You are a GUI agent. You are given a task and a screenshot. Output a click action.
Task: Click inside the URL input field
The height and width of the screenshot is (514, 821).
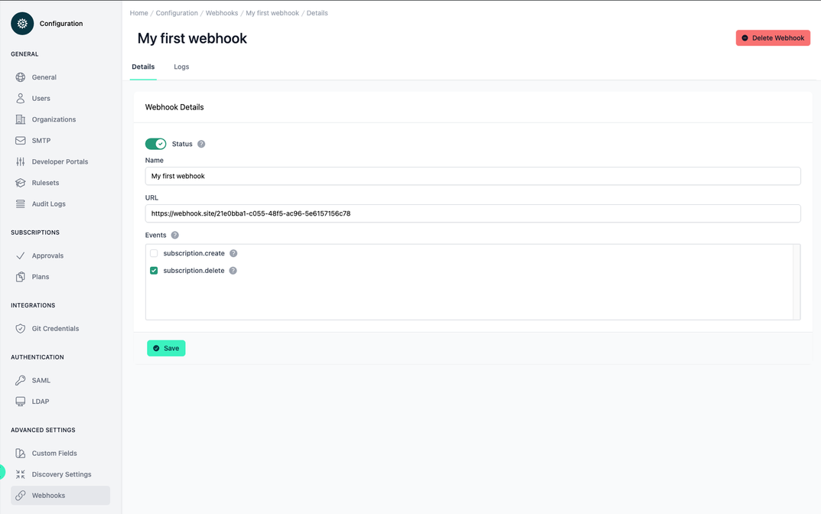(472, 213)
